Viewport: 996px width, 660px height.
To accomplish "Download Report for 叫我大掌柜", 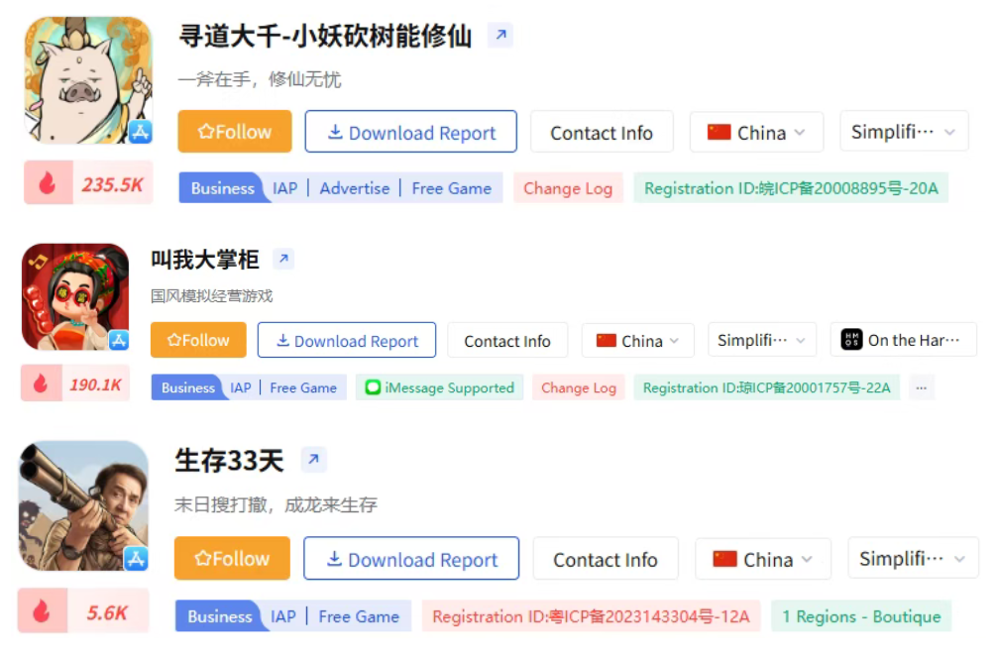I will pyautogui.click(x=346, y=340).
